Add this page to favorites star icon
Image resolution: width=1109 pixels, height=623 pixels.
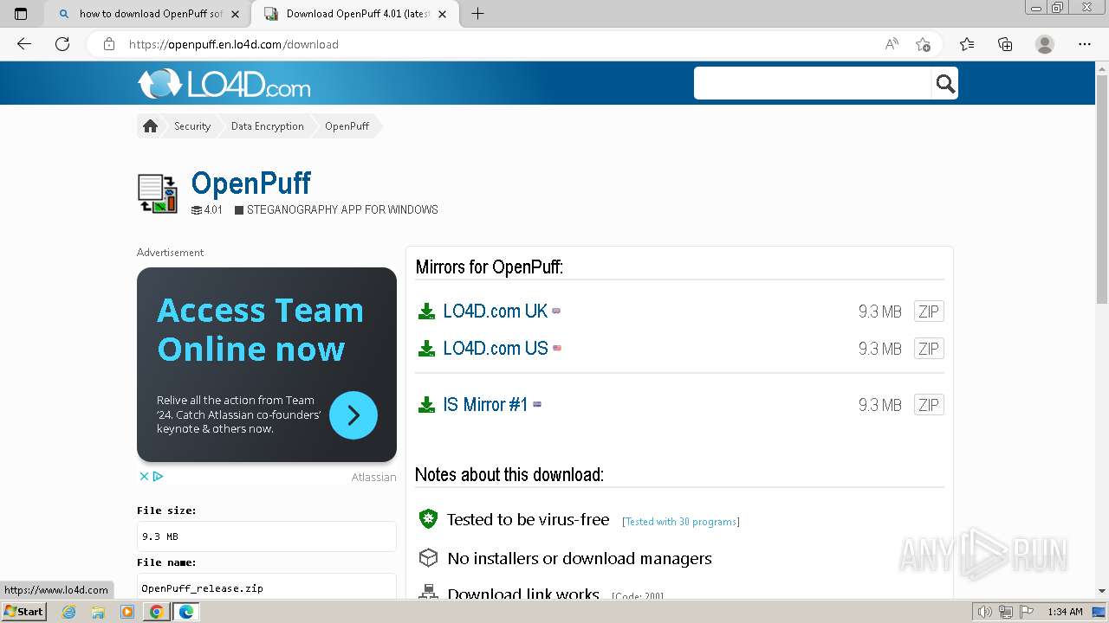pyautogui.click(x=924, y=44)
